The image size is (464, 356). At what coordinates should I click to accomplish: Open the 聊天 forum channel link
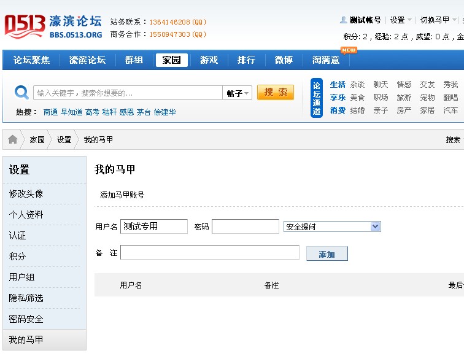381,85
